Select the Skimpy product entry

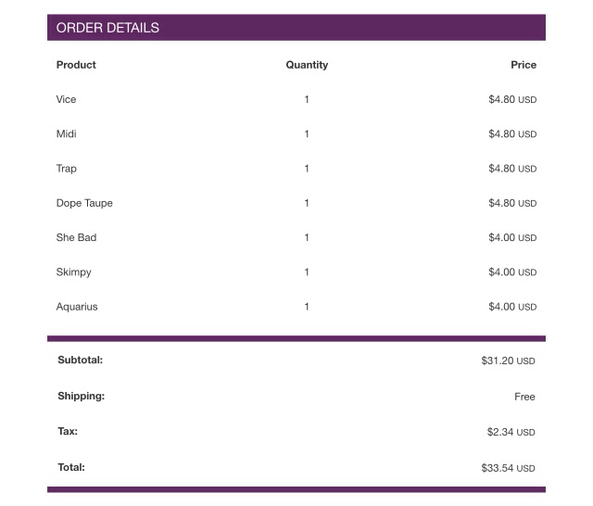pos(73,272)
